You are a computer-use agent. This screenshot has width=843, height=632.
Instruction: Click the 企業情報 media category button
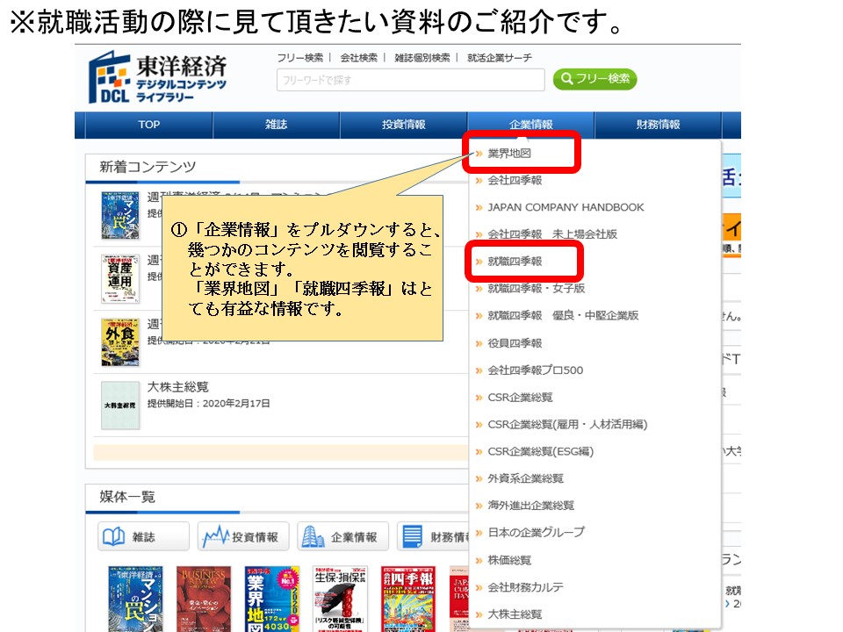[342, 536]
